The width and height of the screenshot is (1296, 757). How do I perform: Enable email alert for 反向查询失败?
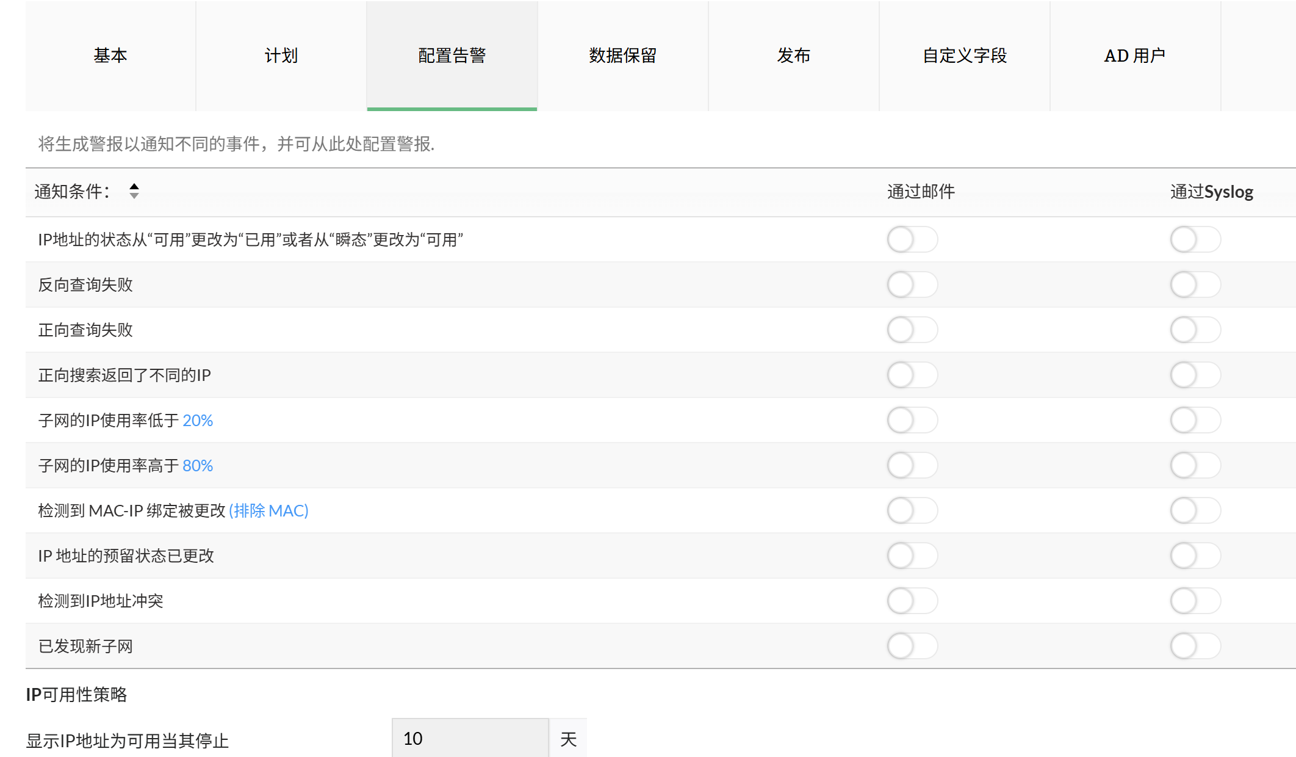tap(912, 284)
